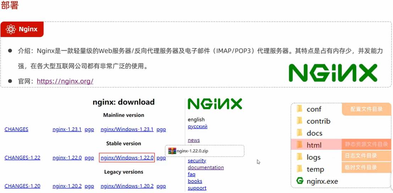Select the logs folder name

pyautogui.click(x=314, y=157)
